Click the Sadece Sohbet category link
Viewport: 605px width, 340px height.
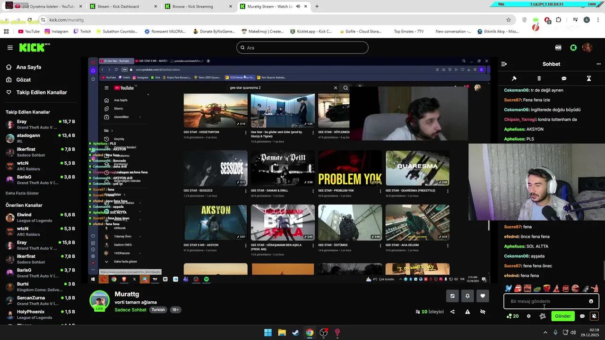[x=130, y=310]
